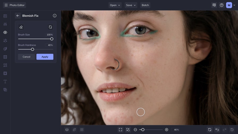Click the zoom level slider handle
This screenshot has width=238, height=134.
coord(143,129)
